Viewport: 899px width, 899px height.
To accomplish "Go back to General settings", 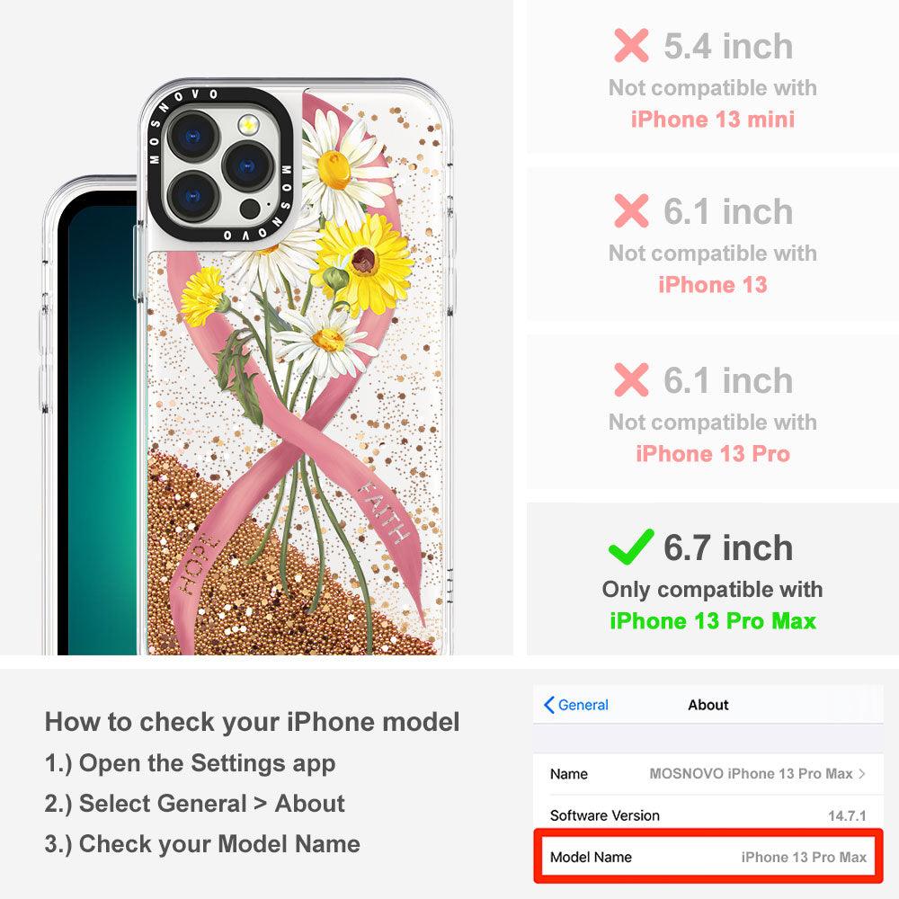I will (x=575, y=705).
